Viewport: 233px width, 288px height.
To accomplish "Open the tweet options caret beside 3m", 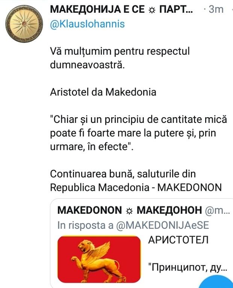I will 231,9.
